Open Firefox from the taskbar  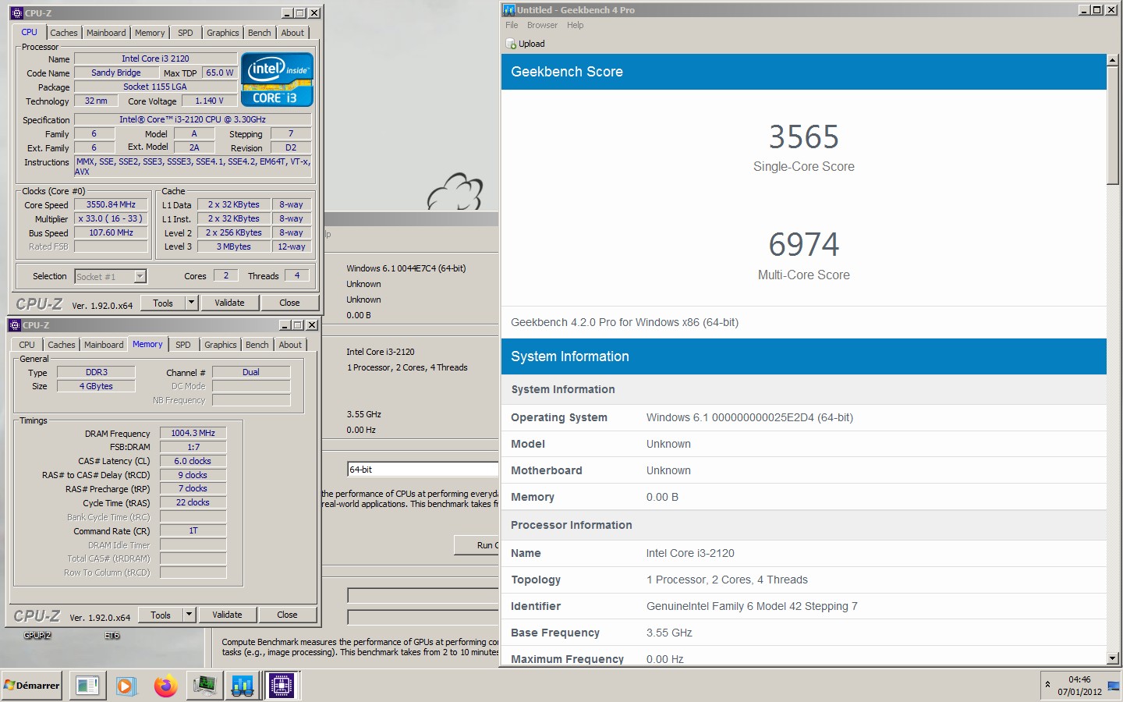point(165,686)
